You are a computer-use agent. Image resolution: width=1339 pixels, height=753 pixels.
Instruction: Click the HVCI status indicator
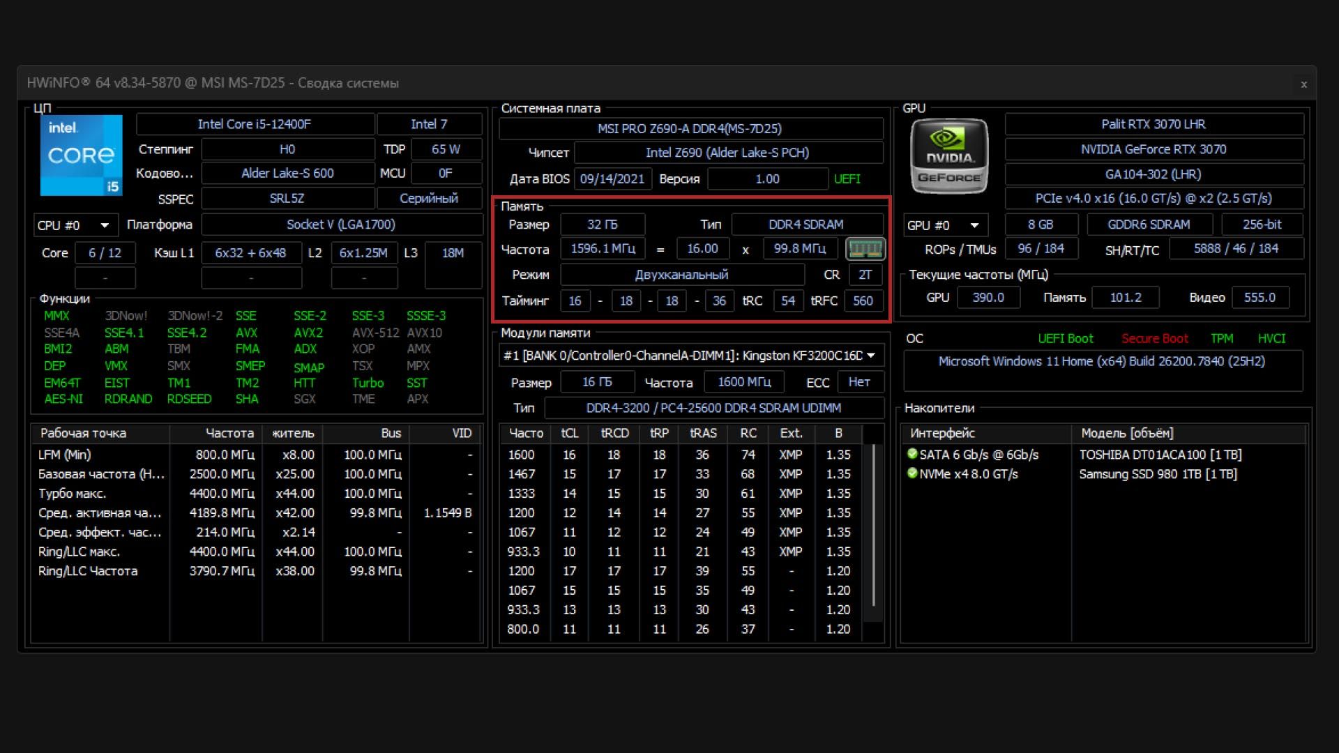tap(1271, 338)
